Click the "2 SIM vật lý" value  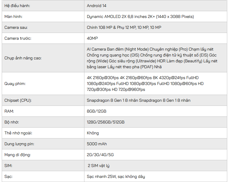(99, 166)
